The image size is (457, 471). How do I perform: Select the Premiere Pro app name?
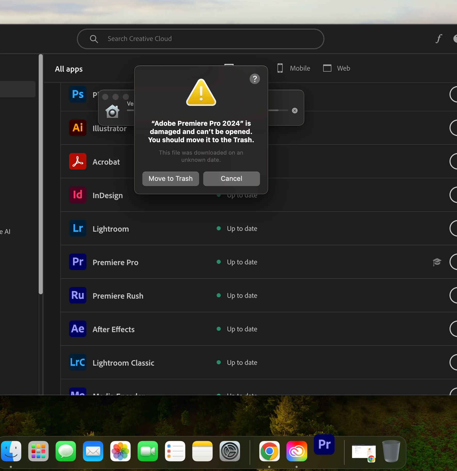click(x=116, y=262)
